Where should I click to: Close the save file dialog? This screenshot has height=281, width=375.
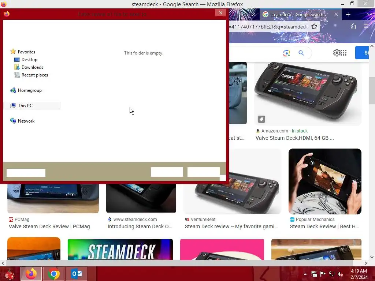pyautogui.click(x=220, y=13)
